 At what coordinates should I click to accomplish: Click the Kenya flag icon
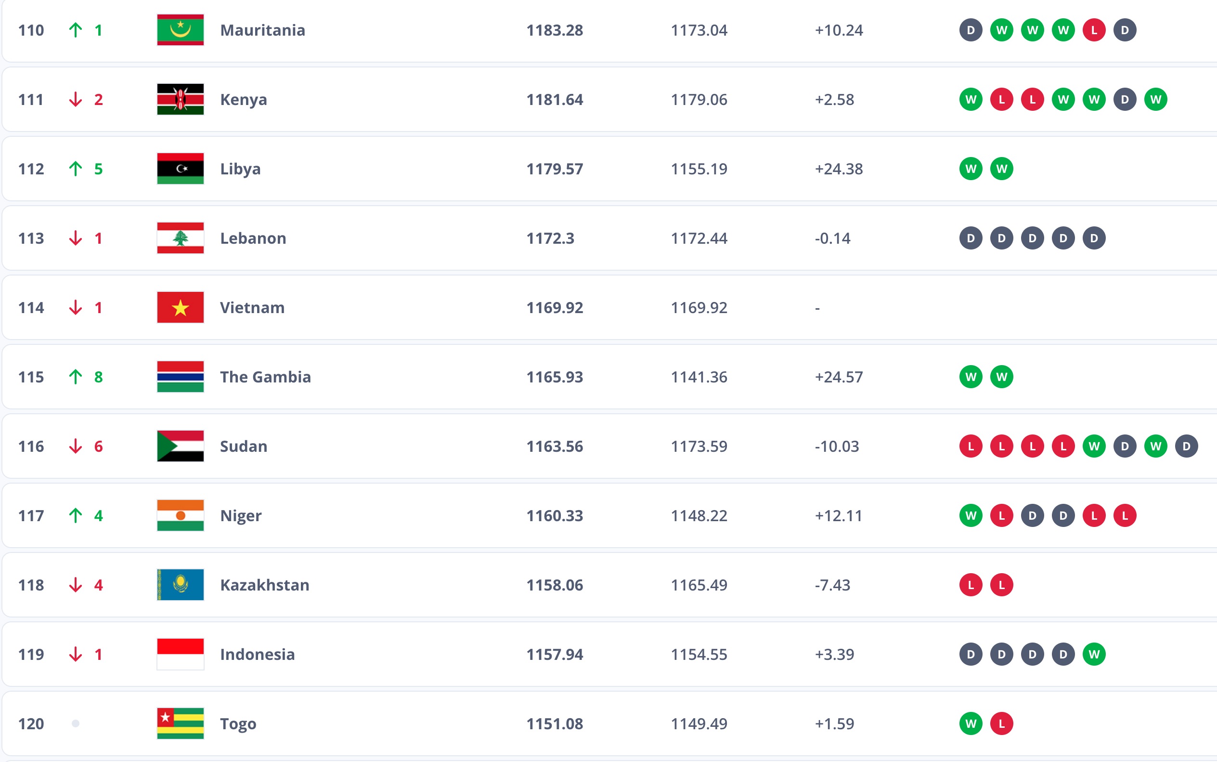[x=181, y=99]
